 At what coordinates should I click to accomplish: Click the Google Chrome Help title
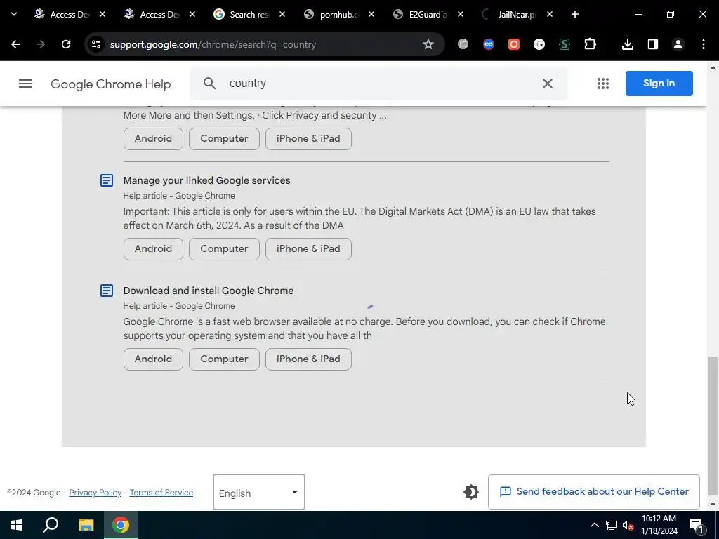110,84
